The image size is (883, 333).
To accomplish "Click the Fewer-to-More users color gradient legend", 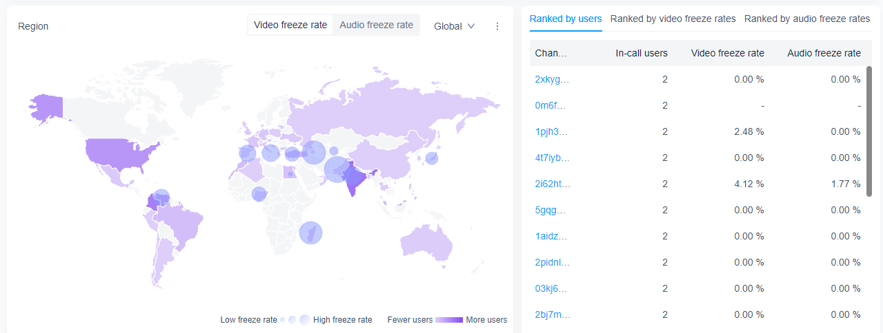I will (449, 319).
